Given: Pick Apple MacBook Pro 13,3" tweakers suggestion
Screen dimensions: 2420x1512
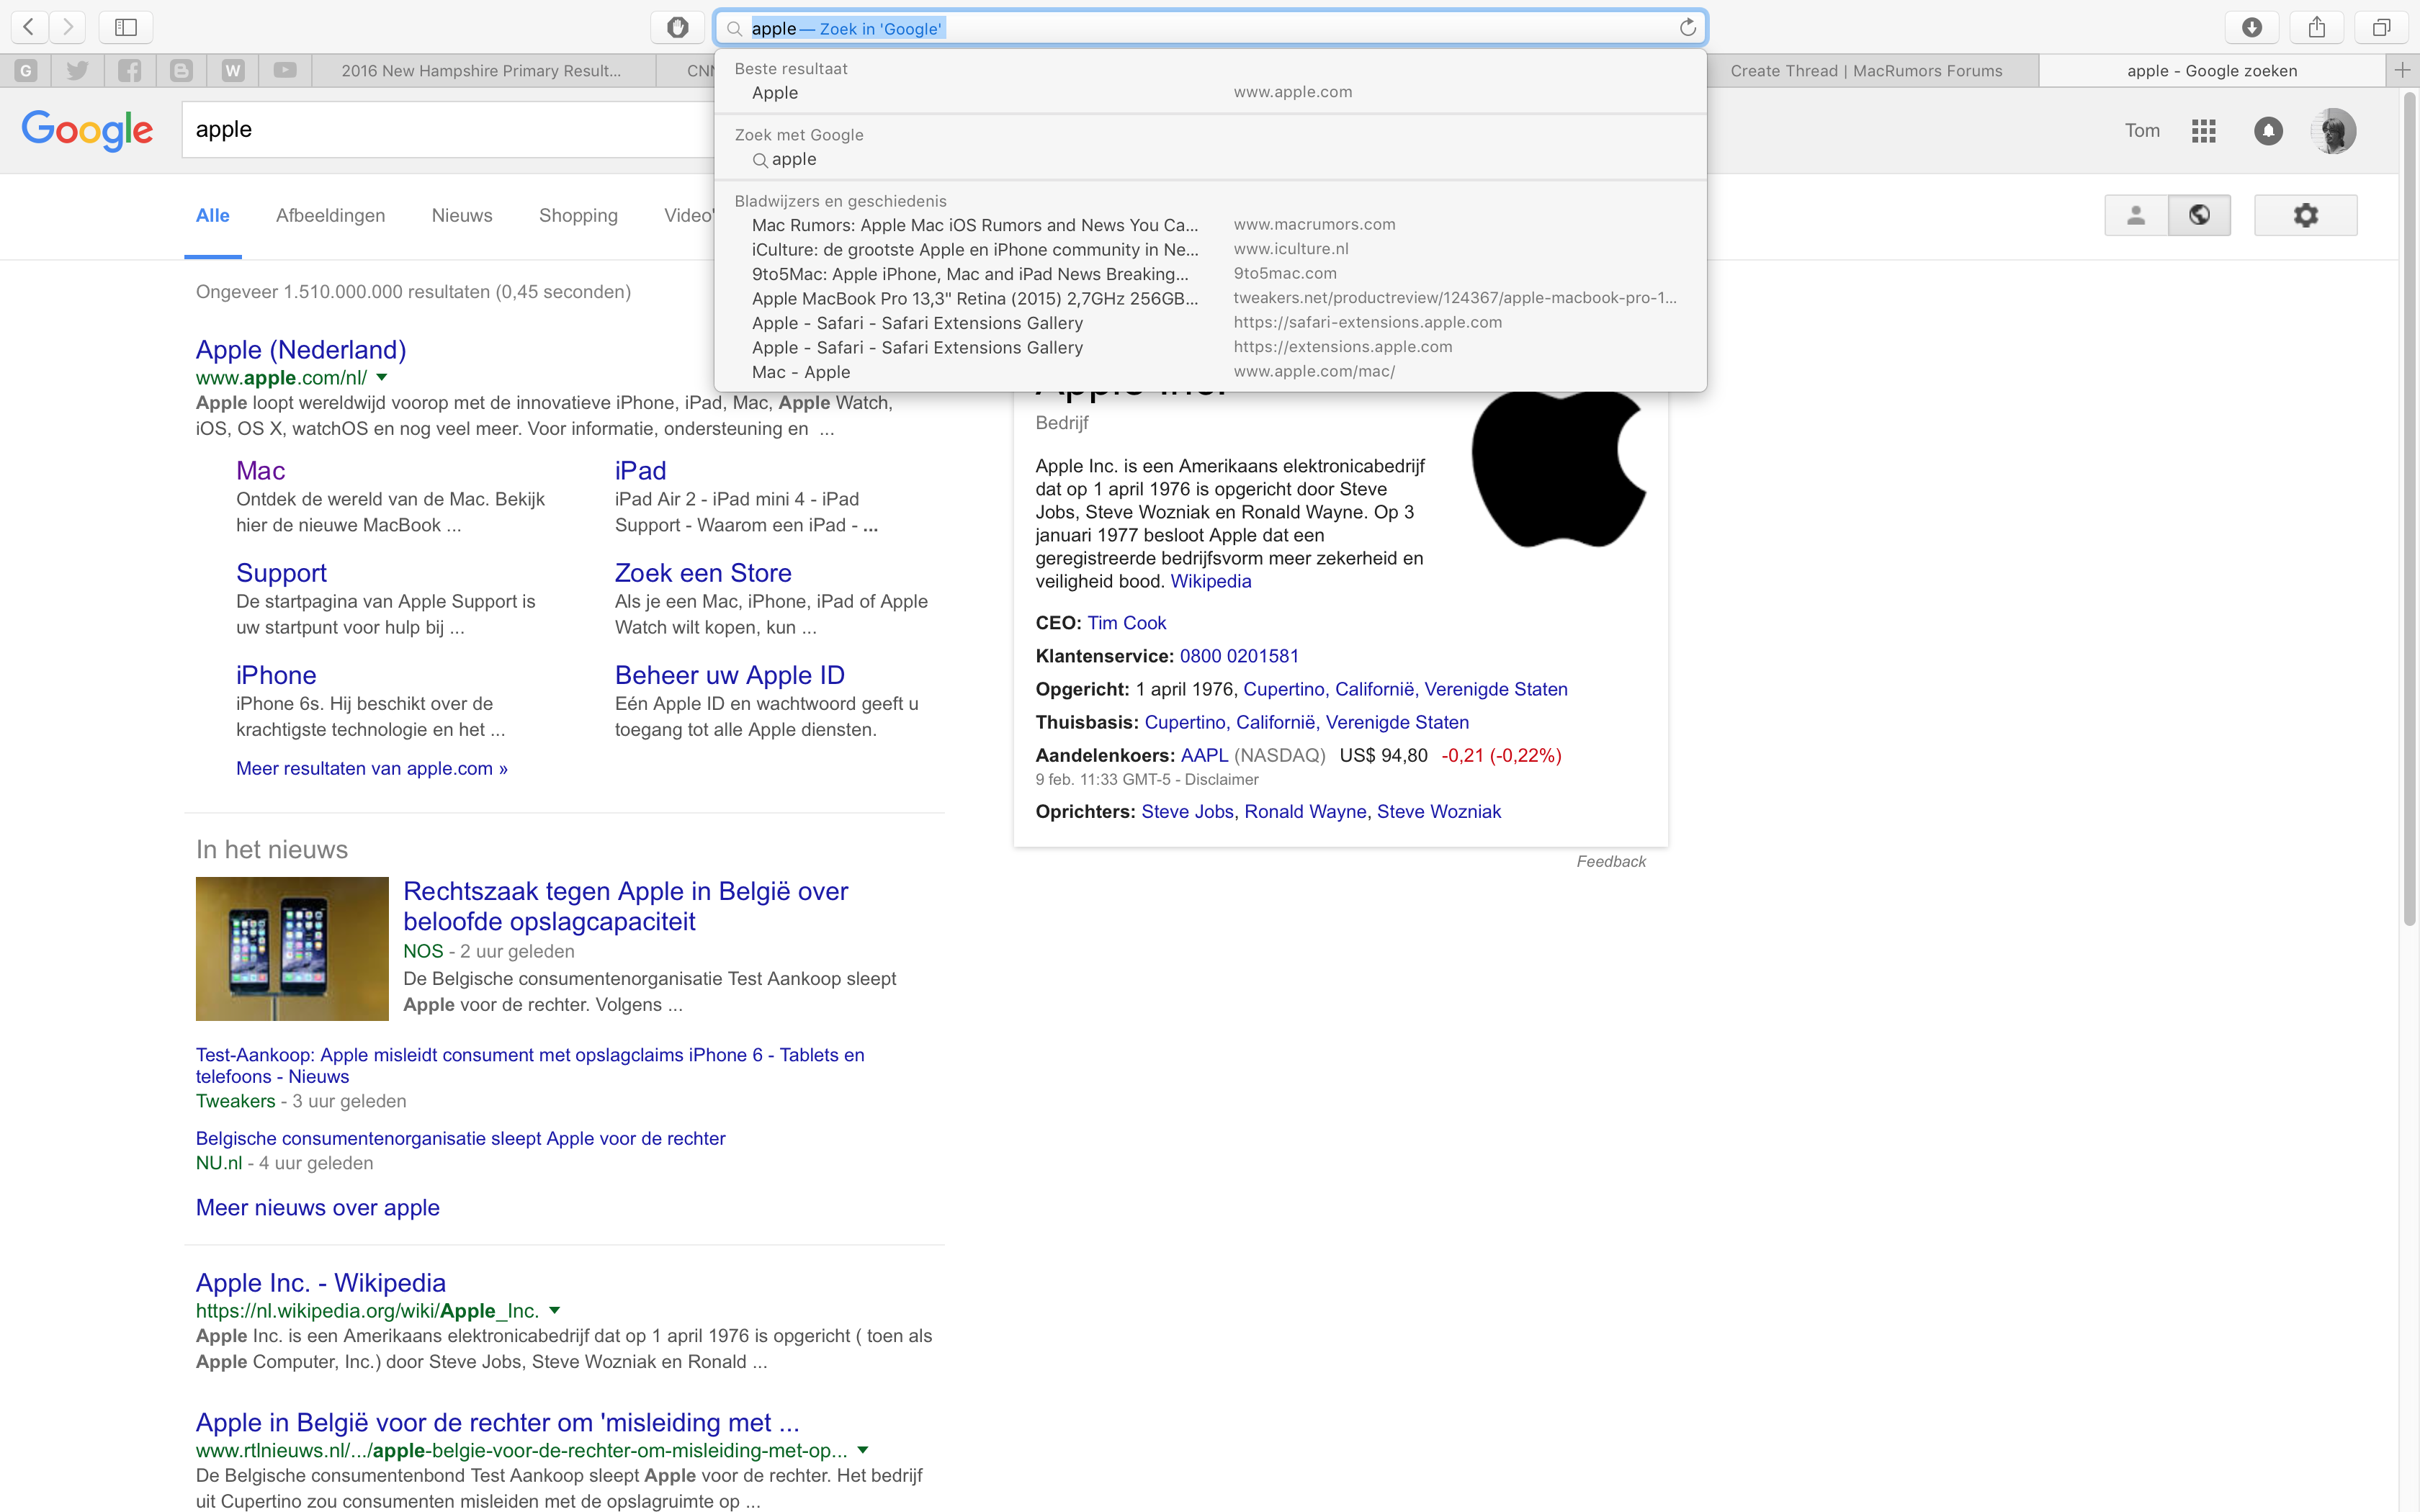Looking at the screenshot, I should 1210,298.
